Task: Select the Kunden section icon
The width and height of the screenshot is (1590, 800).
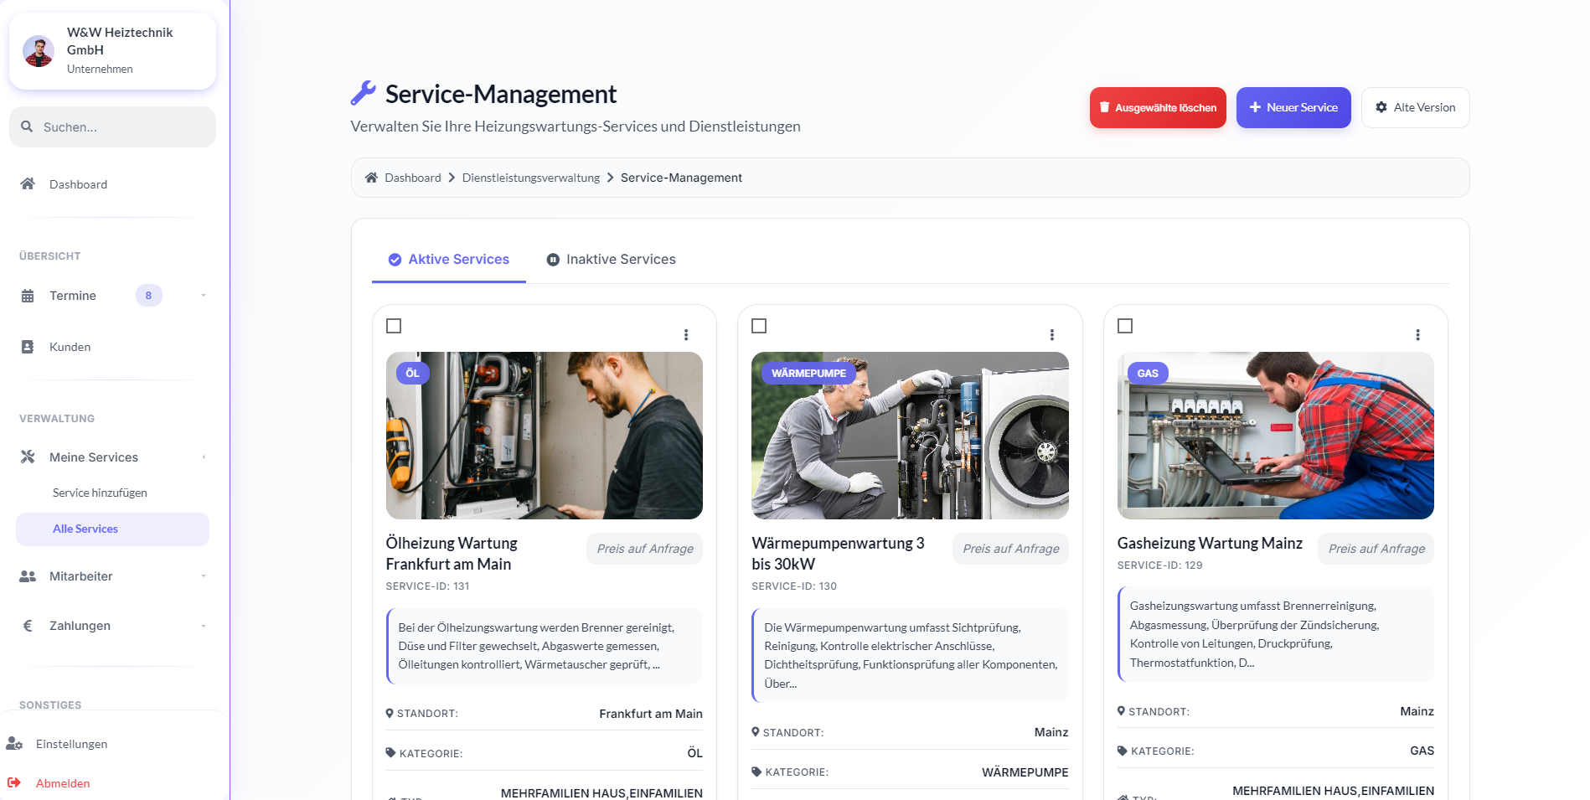Action: (x=29, y=346)
